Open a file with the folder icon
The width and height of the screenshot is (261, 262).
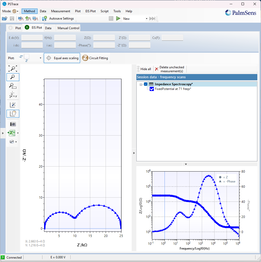coord(4,19)
